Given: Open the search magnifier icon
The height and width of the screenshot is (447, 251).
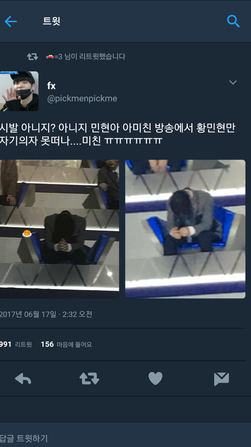Looking at the screenshot, I should pos(233,21).
